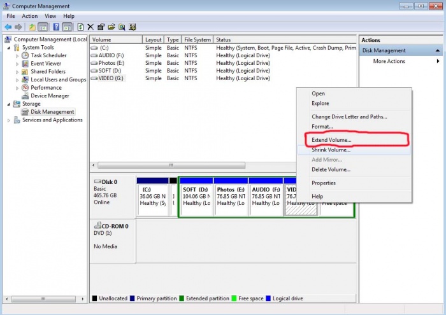446x315 pixels.
Task: Click Properties in the context menu
Action: tap(323, 183)
